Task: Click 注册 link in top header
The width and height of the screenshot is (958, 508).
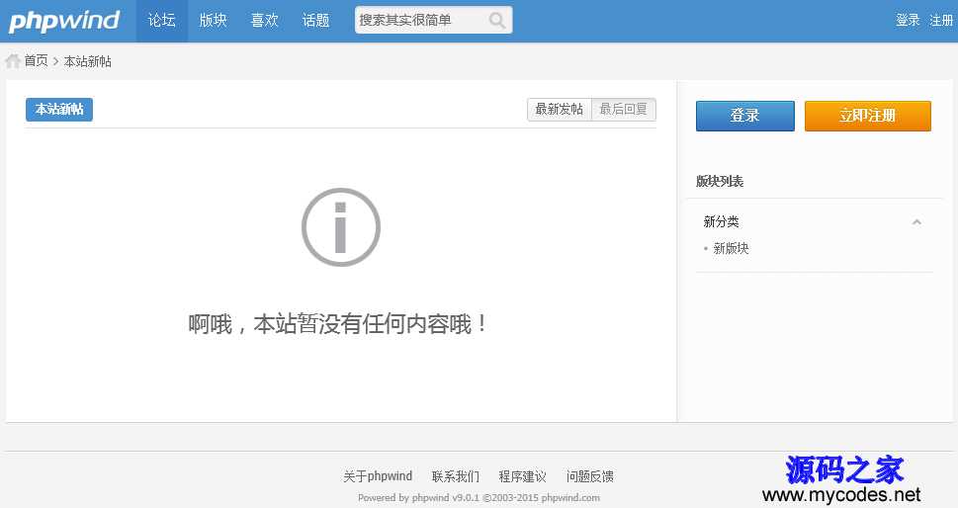Action: (x=941, y=20)
